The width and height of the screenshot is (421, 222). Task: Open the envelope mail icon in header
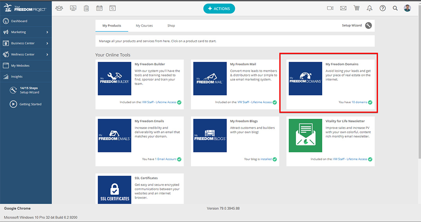(x=343, y=8)
